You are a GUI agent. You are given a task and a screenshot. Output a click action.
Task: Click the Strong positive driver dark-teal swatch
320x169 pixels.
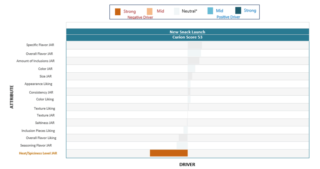click(238, 10)
